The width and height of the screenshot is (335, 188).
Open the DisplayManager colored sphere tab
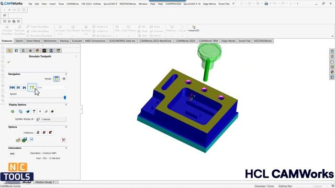click(x=37, y=51)
